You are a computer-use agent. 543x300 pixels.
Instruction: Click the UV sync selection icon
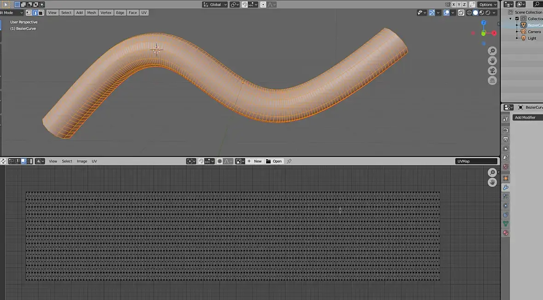(x=3, y=161)
